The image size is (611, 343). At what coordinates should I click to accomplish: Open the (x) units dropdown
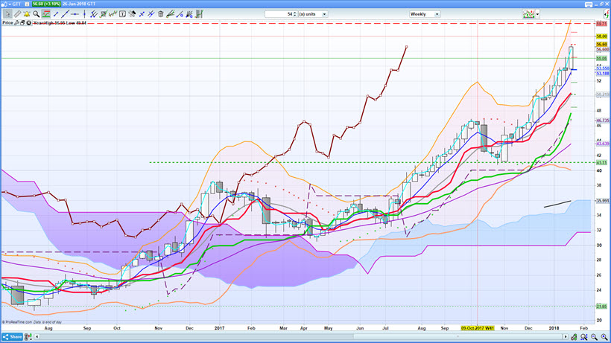click(x=313, y=14)
